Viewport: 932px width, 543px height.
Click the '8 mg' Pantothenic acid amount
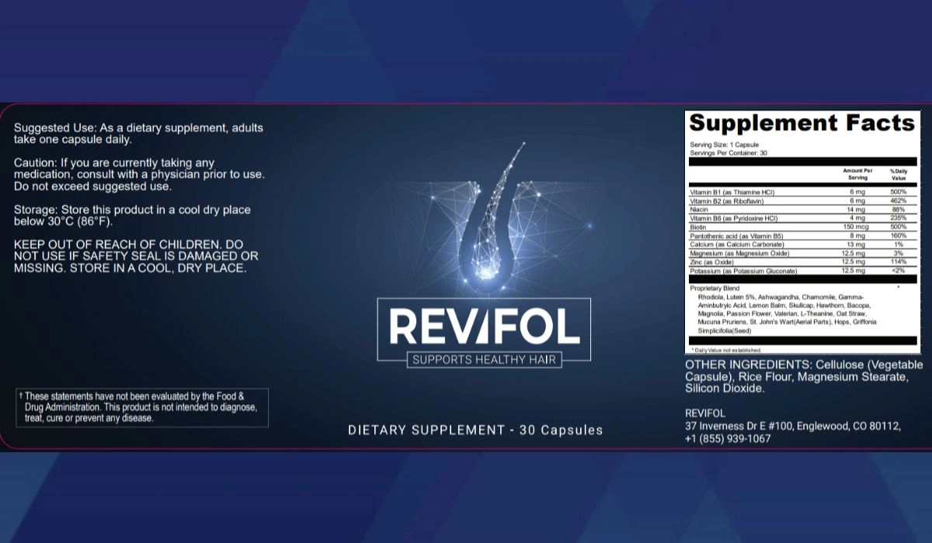tap(857, 236)
